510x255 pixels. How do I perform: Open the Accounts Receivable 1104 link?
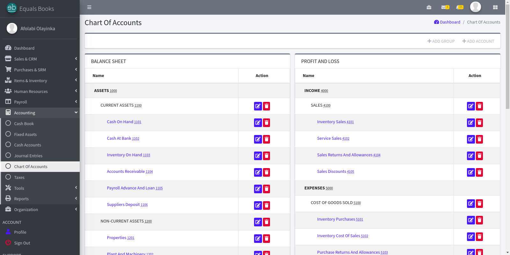click(x=130, y=172)
